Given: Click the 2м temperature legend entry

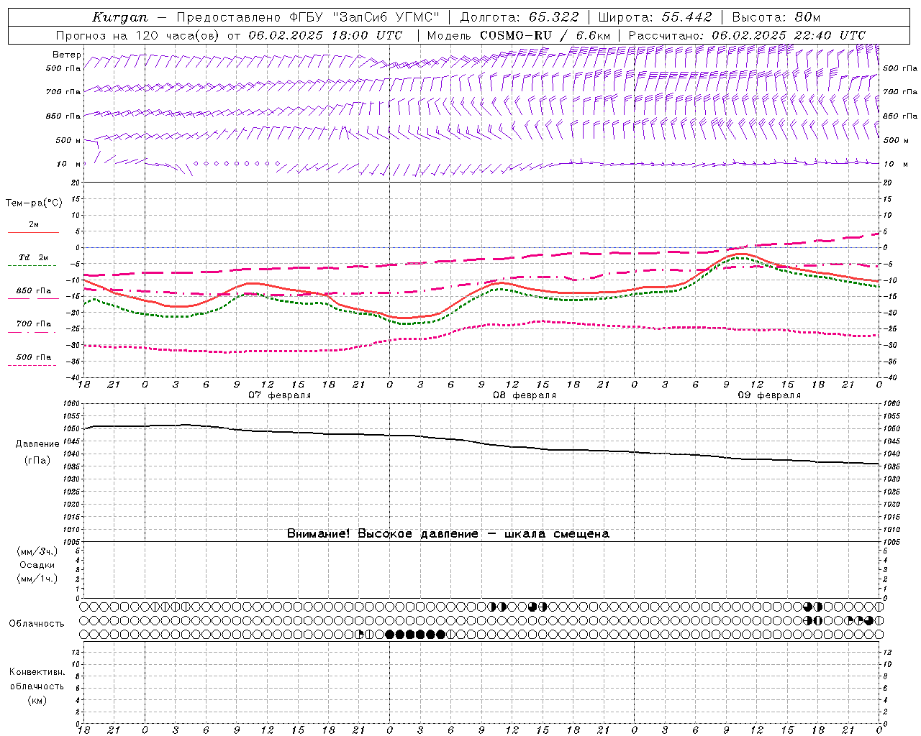Looking at the screenshot, I should (x=34, y=224).
